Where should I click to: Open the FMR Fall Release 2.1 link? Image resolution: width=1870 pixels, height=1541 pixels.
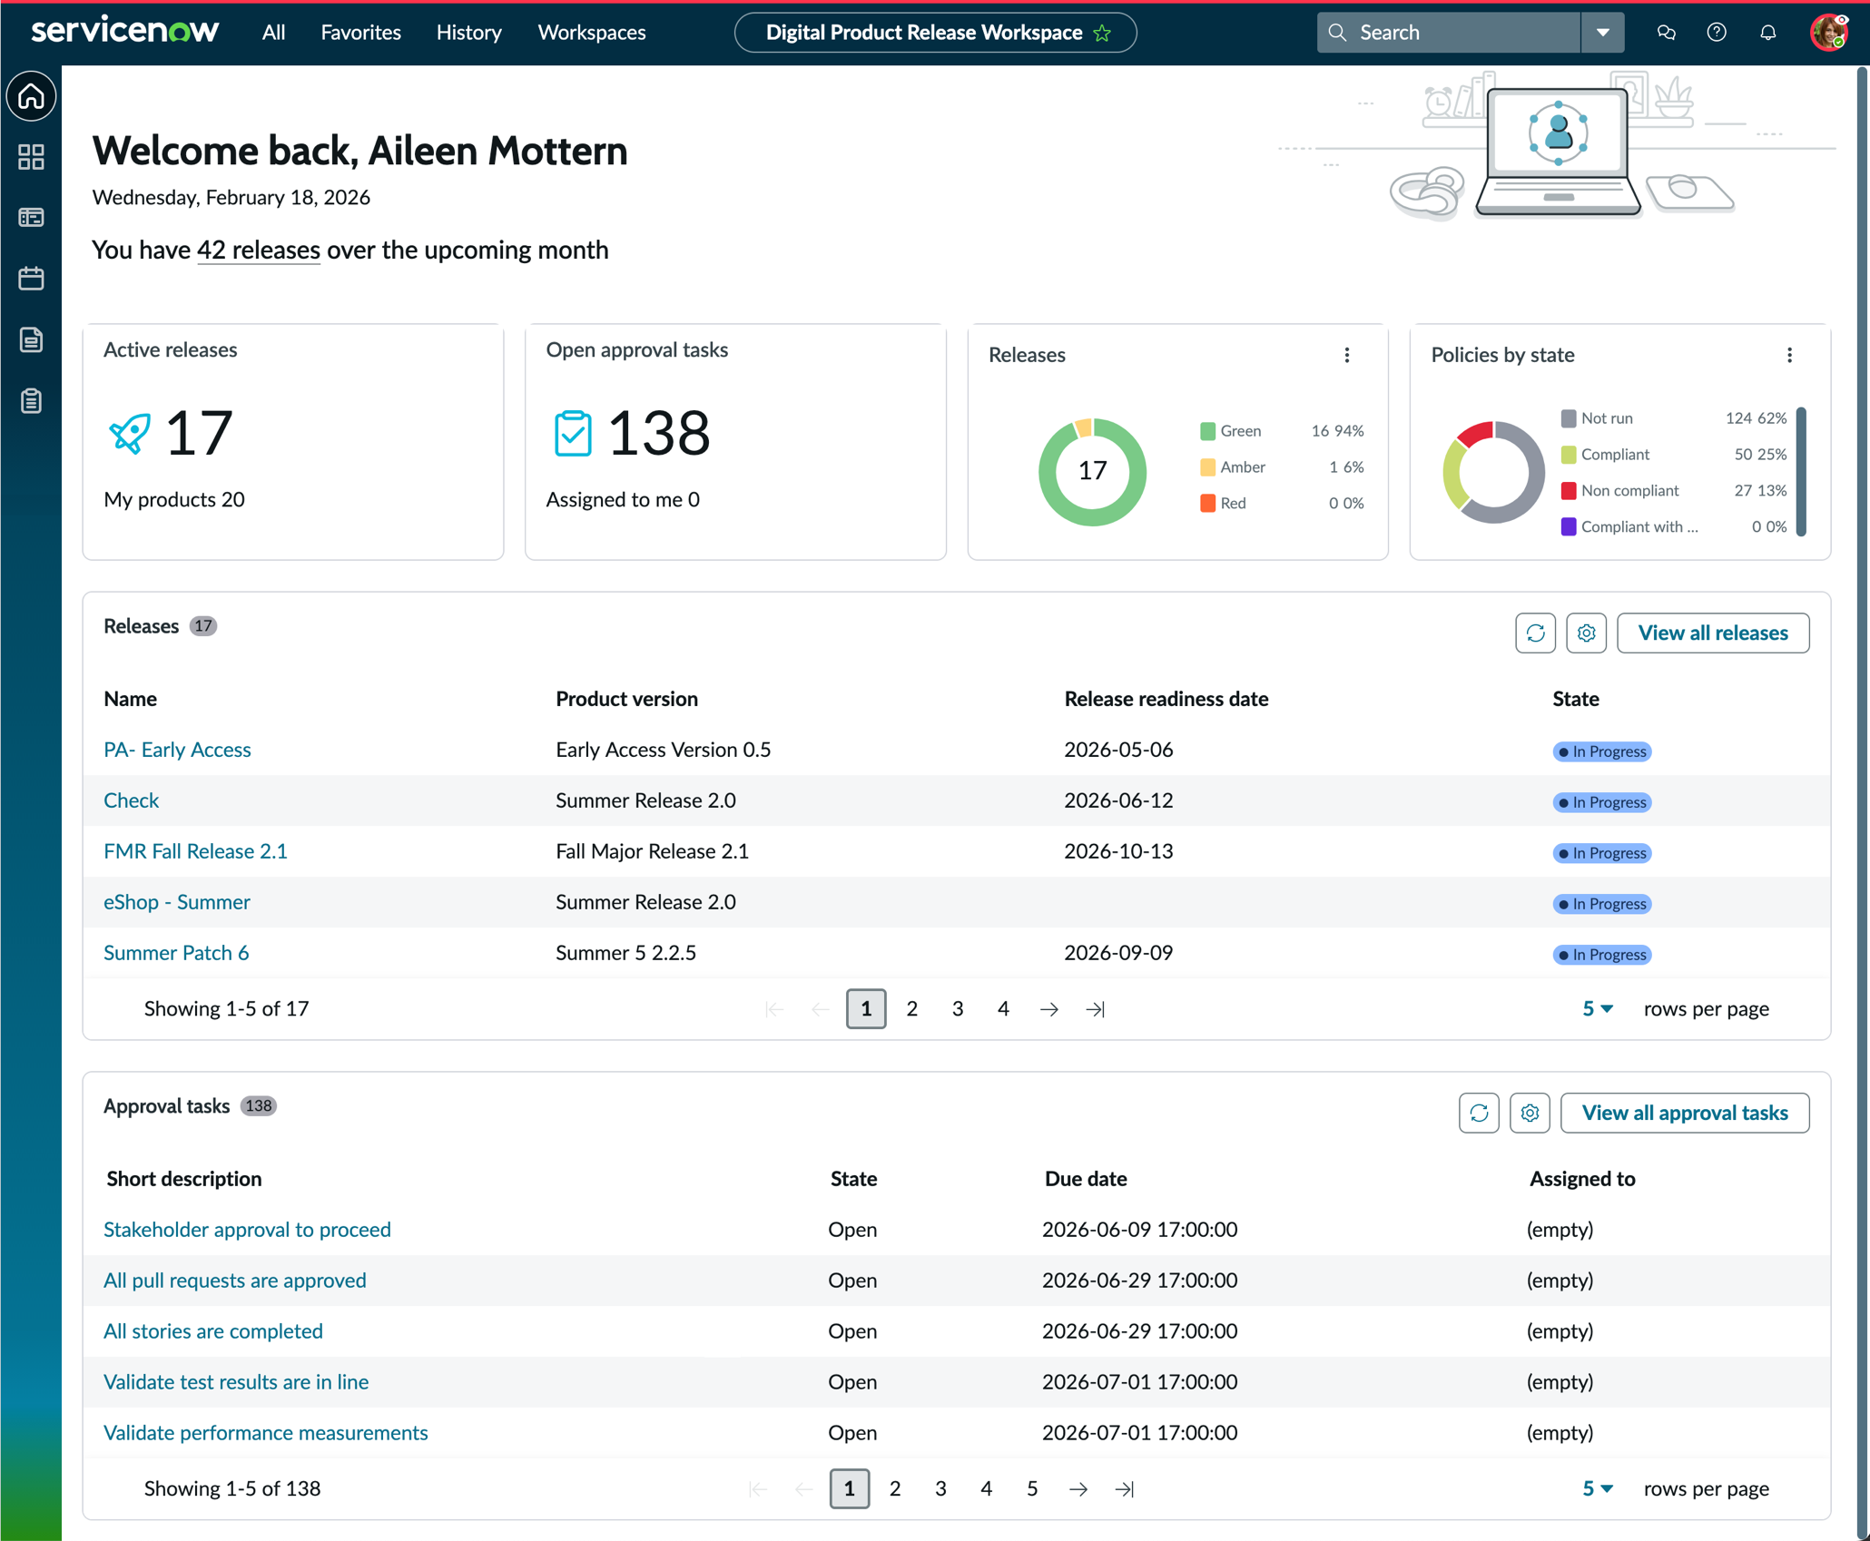point(195,851)
